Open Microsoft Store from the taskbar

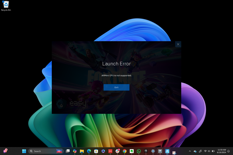(96, 151)
